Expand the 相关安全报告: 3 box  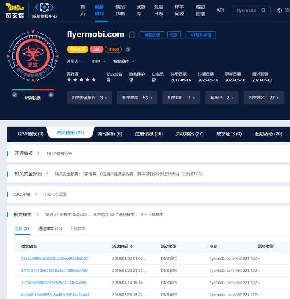[89, 98]
